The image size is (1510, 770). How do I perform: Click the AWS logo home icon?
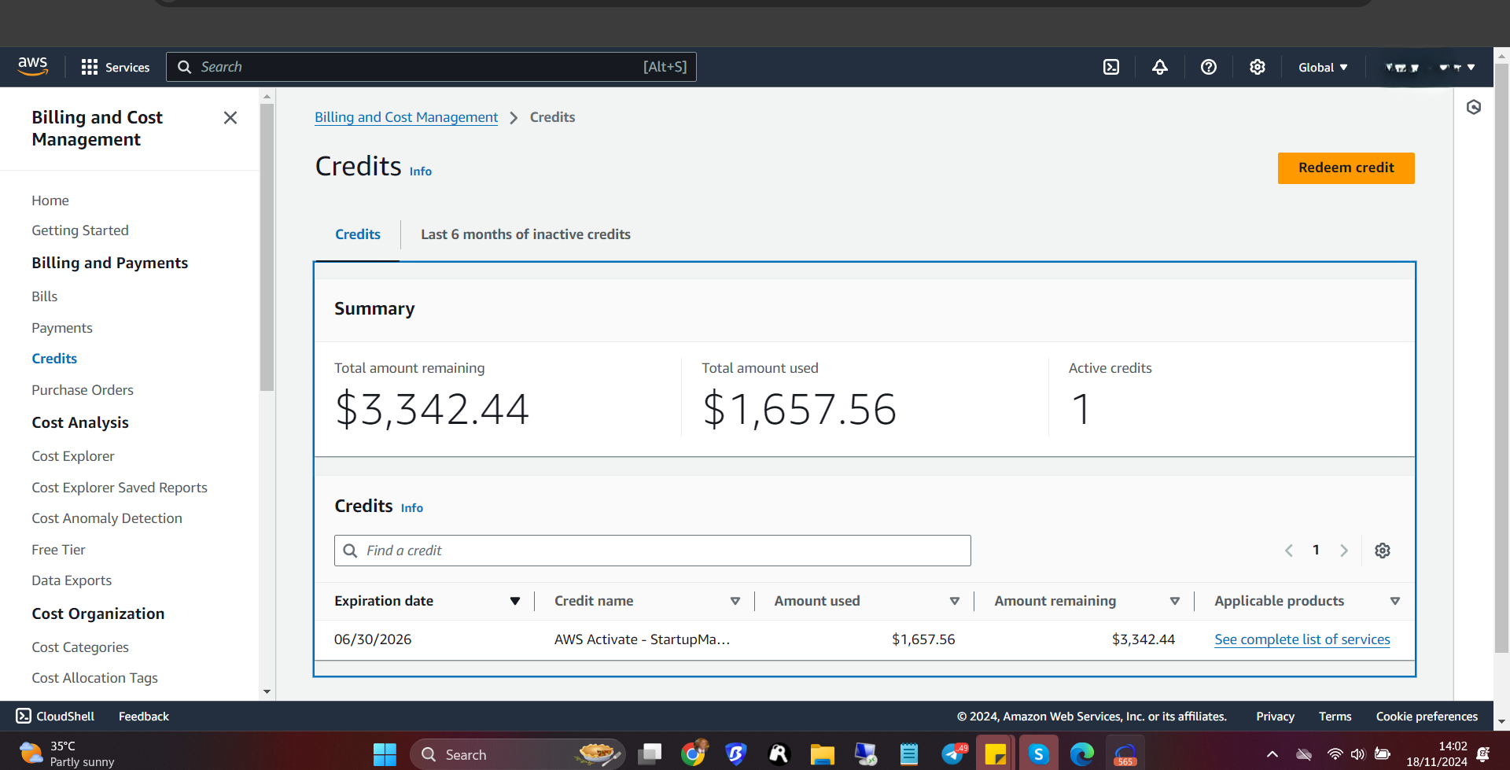[33, 67]
